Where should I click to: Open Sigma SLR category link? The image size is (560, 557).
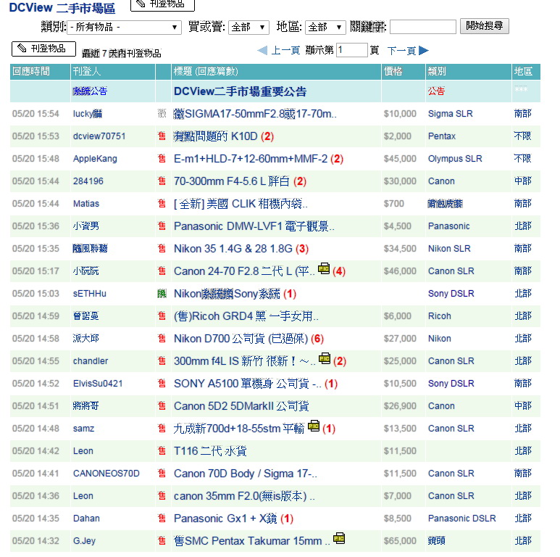coord(451,114)
